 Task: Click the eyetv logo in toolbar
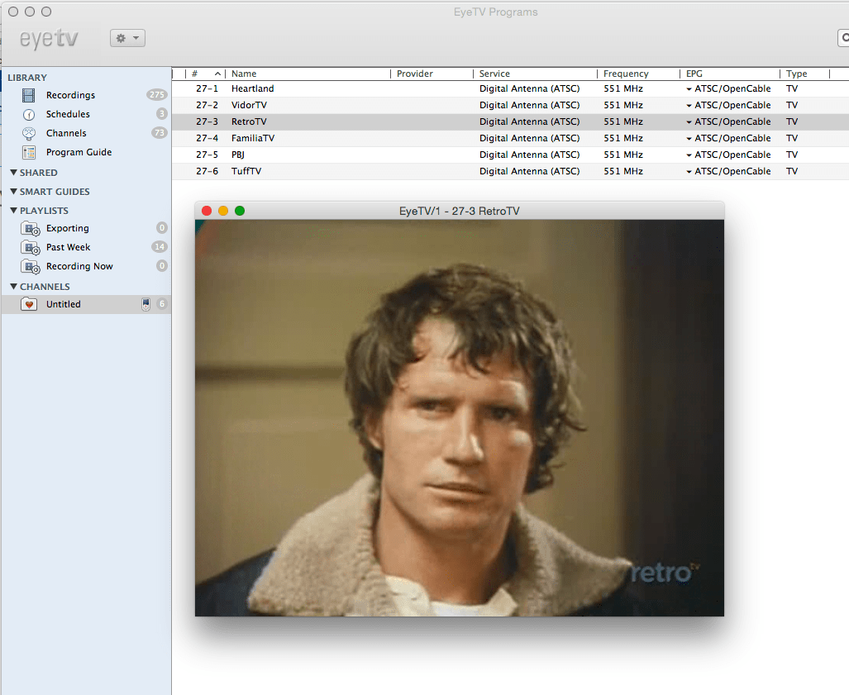click(49, 39)
